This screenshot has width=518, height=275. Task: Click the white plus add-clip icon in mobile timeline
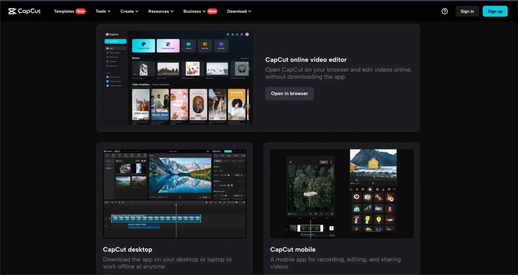coord(332,228)
